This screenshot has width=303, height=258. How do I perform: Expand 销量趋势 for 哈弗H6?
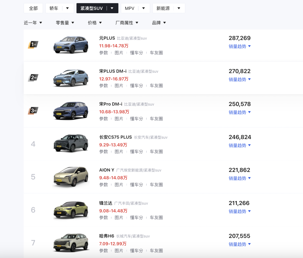click(x=240, y=244)
